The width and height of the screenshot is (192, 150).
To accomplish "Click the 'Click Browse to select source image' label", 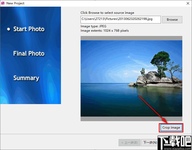I will [x=107, y=13].
